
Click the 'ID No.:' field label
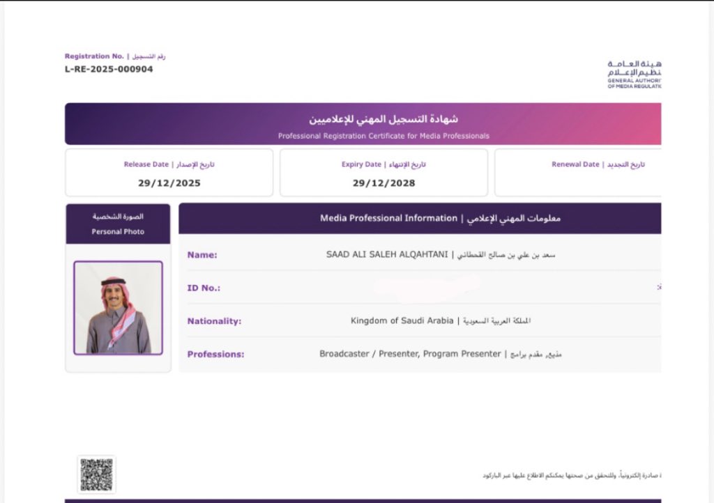pyautogui.click(x=204, y=288)
